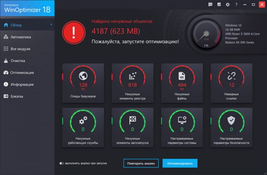The width and height of the screenshot is (267, 175).
Task: Click the CPU gauge dial
Action: click(206, 35)
